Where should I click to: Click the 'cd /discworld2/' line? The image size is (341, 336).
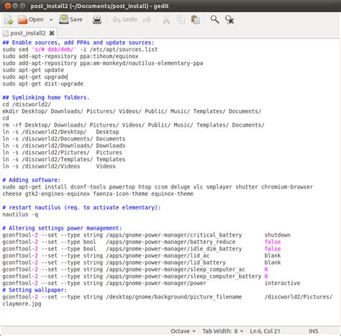click(27, 104)
